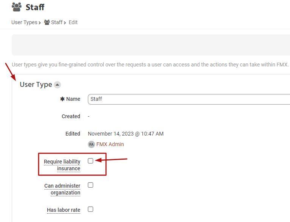Click the Edited date November 14, 2023
Viewport: 290px width, 222px height.
tap(126, 134)
